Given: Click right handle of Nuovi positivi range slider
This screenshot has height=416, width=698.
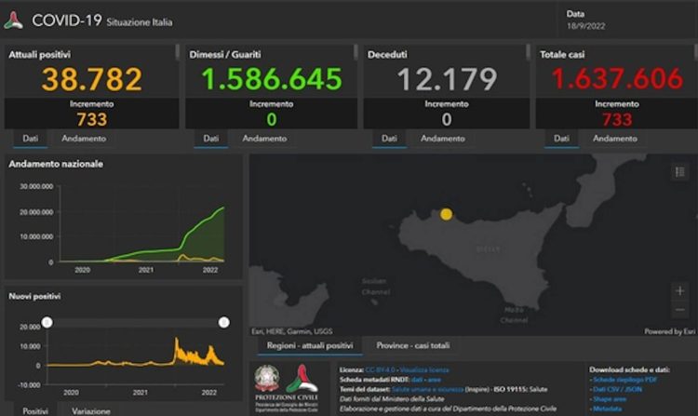Looking at the screenshot, I should click(x=223, y=322).
